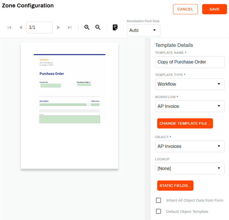229x220 pixels.
Task: Cancel zone configuration
Action: pyautogui.click(x=185, y=9)
